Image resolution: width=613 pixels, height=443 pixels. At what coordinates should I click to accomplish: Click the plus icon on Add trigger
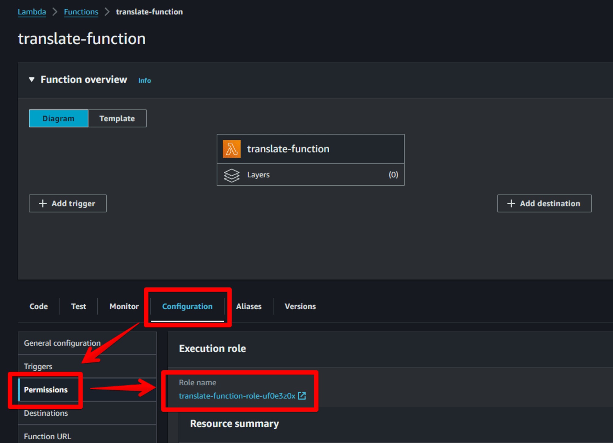click(x=43, y=203)
